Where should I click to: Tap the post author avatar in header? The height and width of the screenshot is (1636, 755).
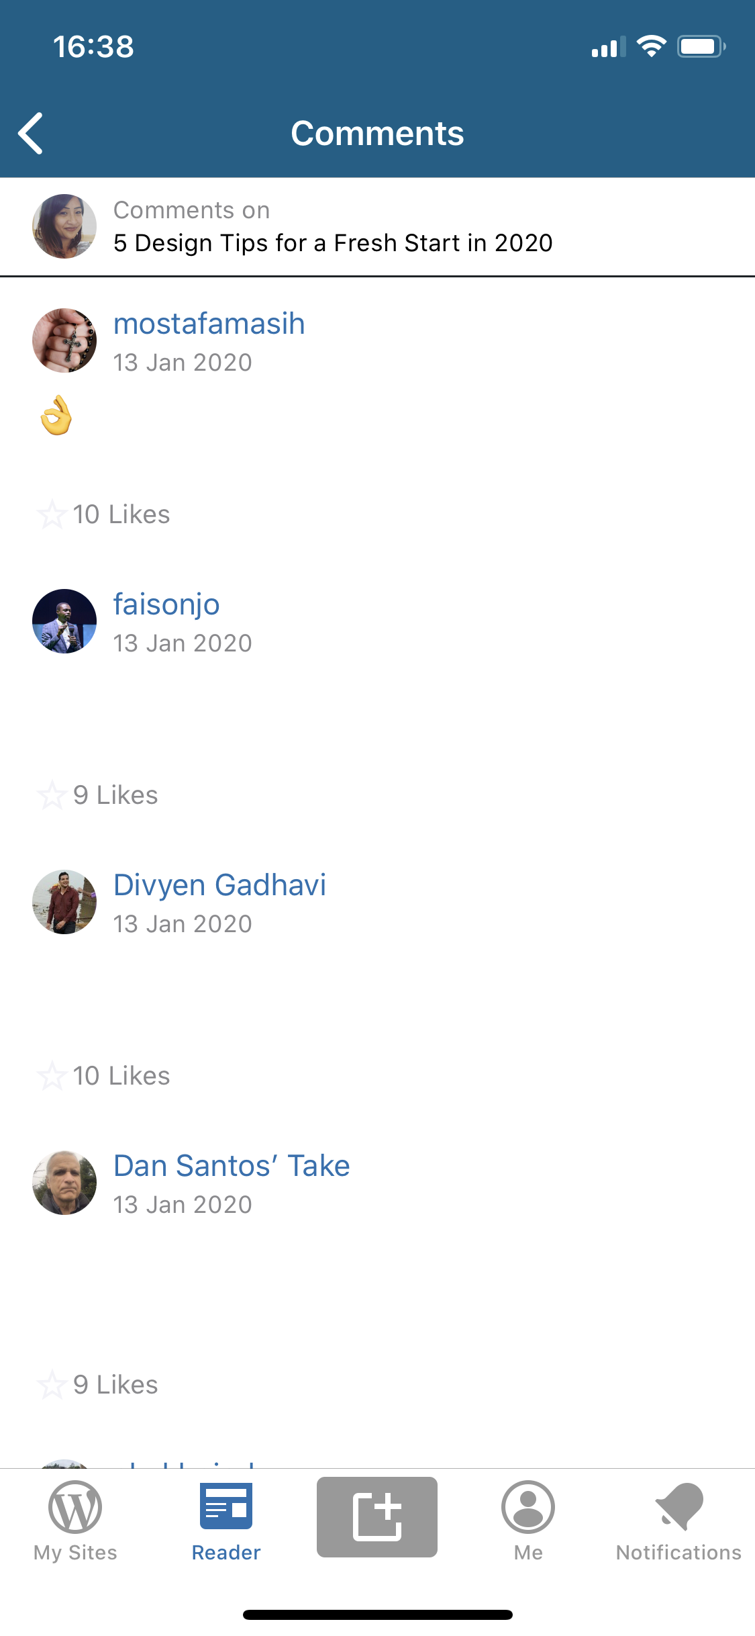(x=64, y=226)
